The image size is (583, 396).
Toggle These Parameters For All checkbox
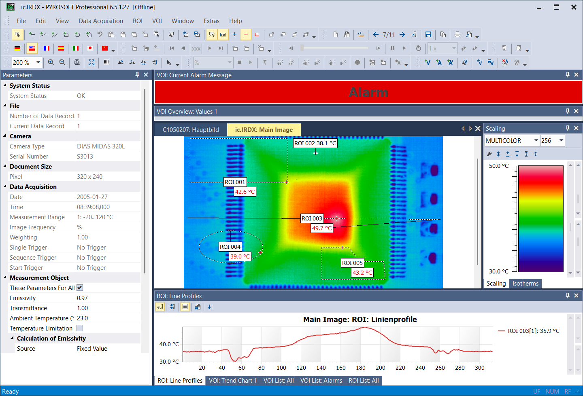tap(80, 288)
